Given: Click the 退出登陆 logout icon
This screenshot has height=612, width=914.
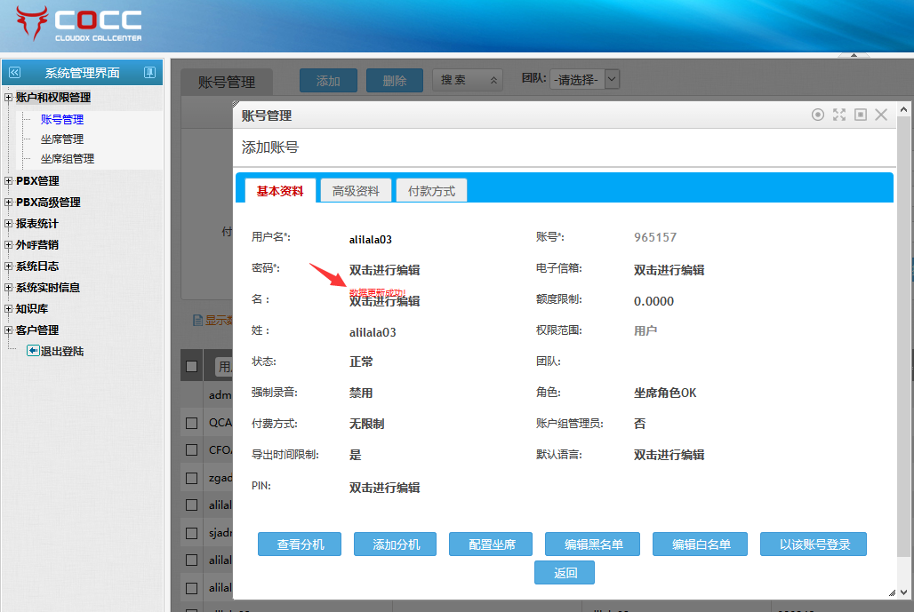Looking at the screenshot, I should (33, 351).
